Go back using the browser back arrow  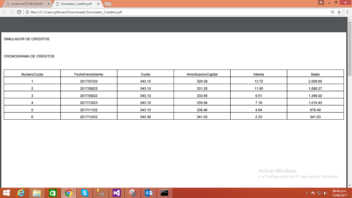pyautogui.click(x=5, y=12)
